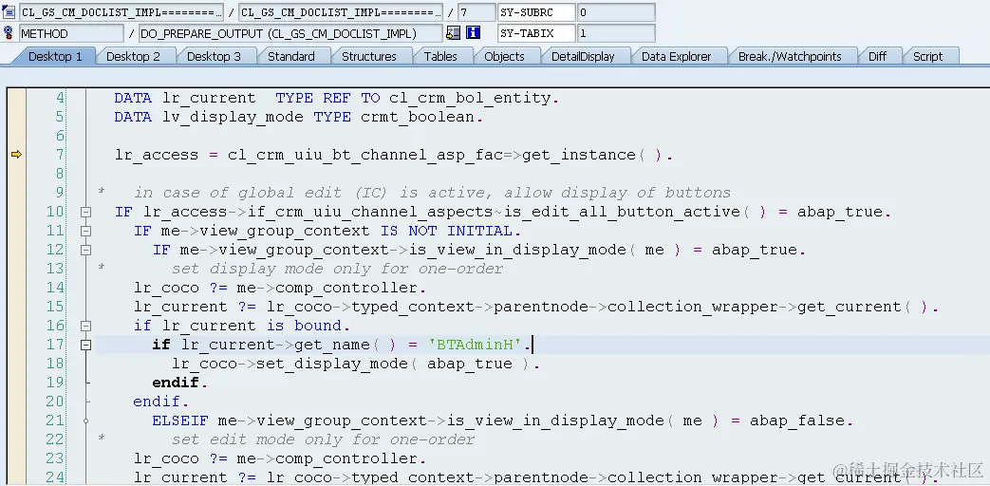The height and width of the screenshot is (486, 990).
Task: Click the SY-SUBRC value field showing 0
Action: pyautogui.click(x=616, y=12)
